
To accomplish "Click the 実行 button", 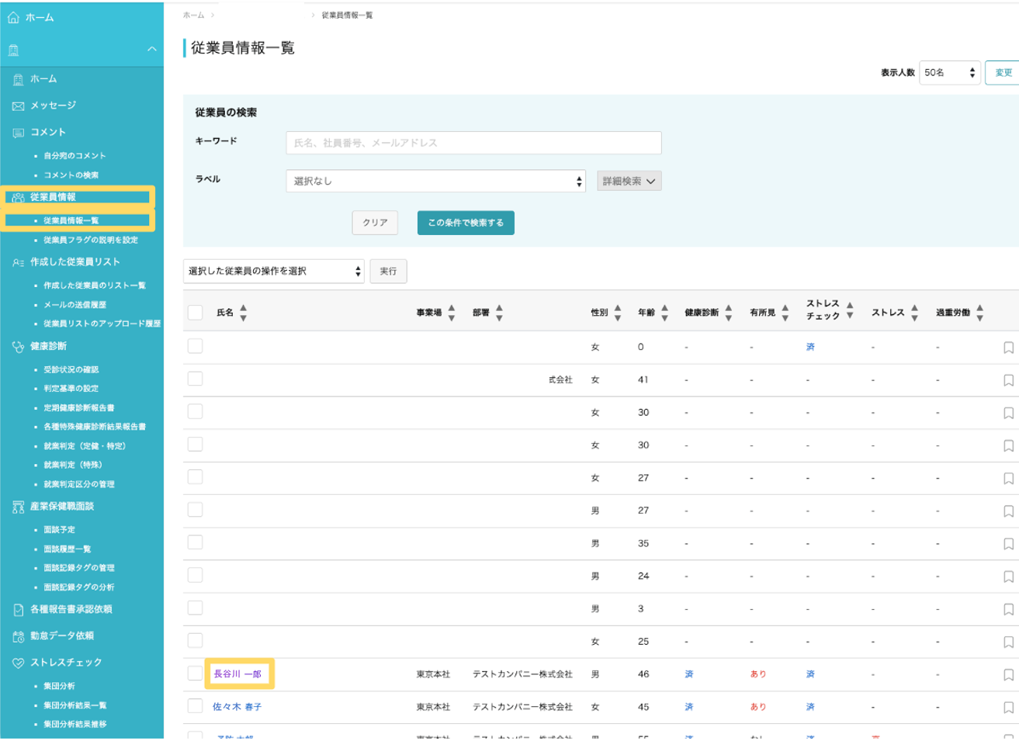I will 388,271.
